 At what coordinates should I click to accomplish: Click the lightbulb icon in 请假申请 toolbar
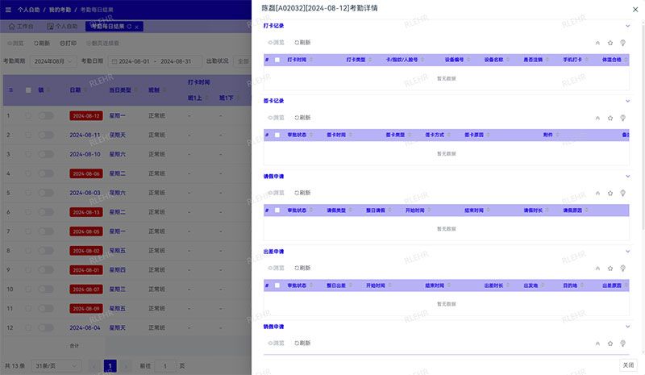click(622, 193)
